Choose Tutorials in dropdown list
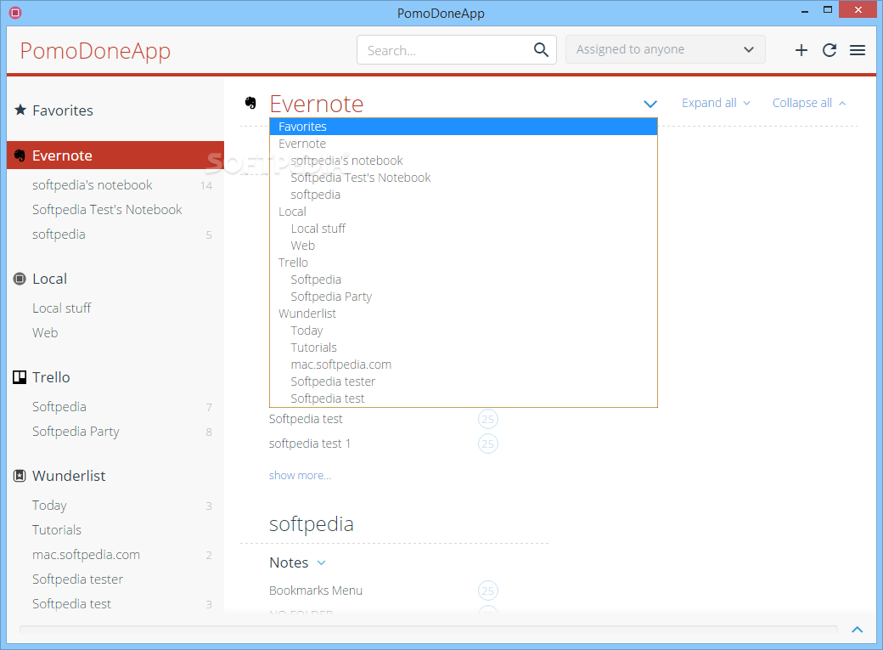The image size is (883, 650). click(x=464, y=348)
